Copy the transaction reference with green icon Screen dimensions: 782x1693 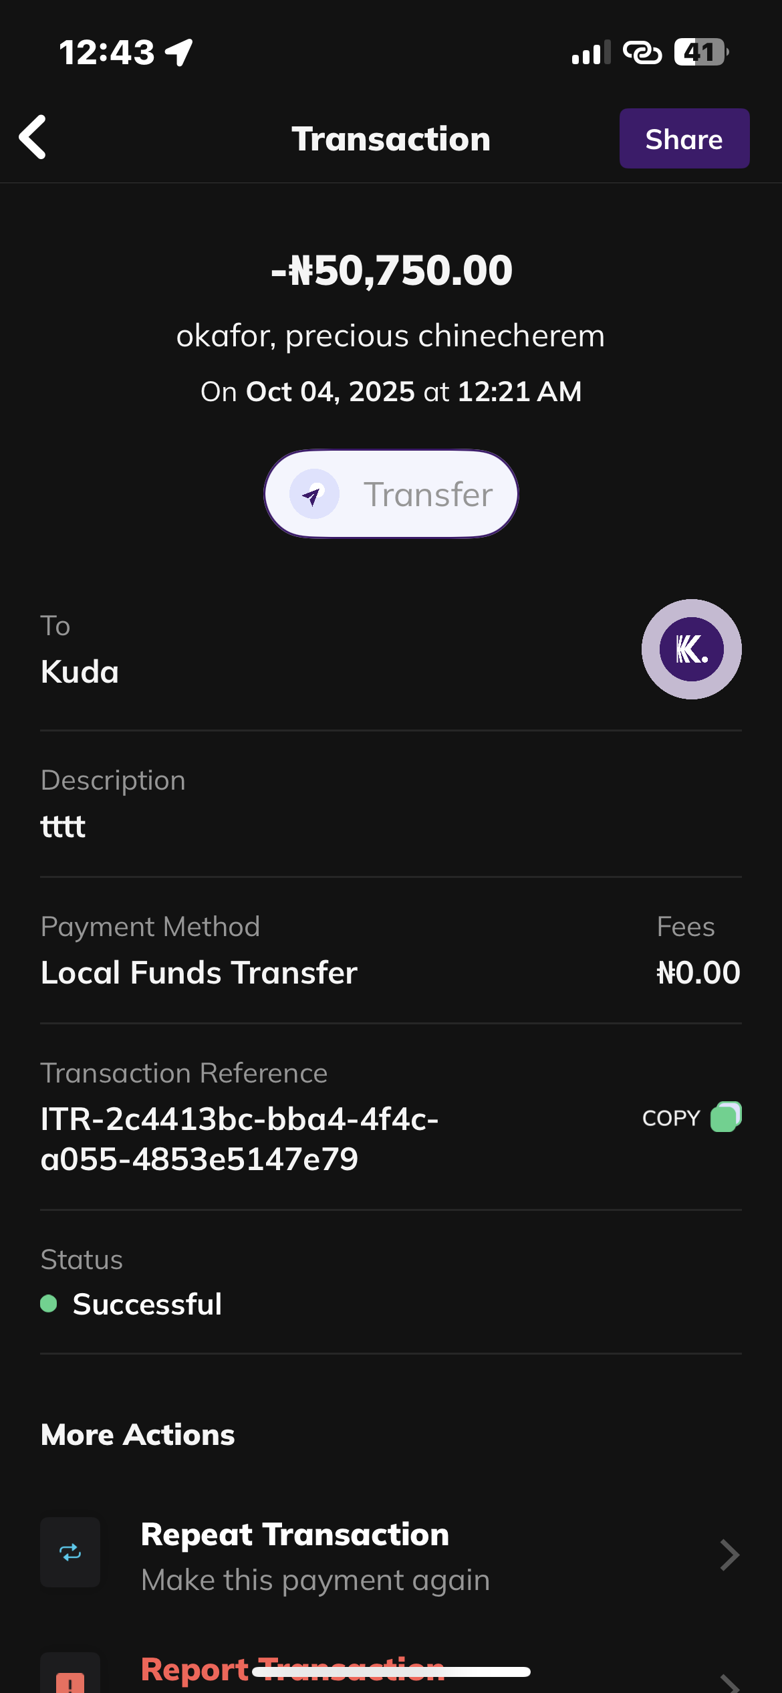726,1117
